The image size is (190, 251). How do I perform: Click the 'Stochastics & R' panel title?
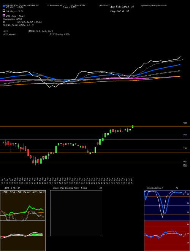[155, 188]
